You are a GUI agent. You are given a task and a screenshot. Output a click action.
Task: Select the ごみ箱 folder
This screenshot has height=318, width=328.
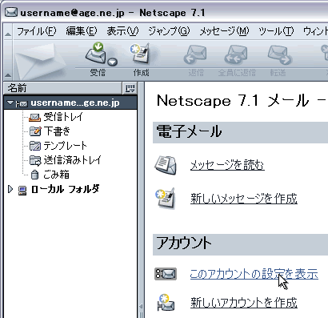[x=56, y=175]
